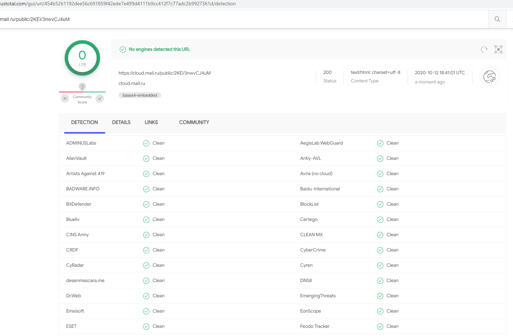This screenshot has height=336, width=513.
Task: Click the Feodo Tracker clean checkmark icon
Action: coord(380,326)
